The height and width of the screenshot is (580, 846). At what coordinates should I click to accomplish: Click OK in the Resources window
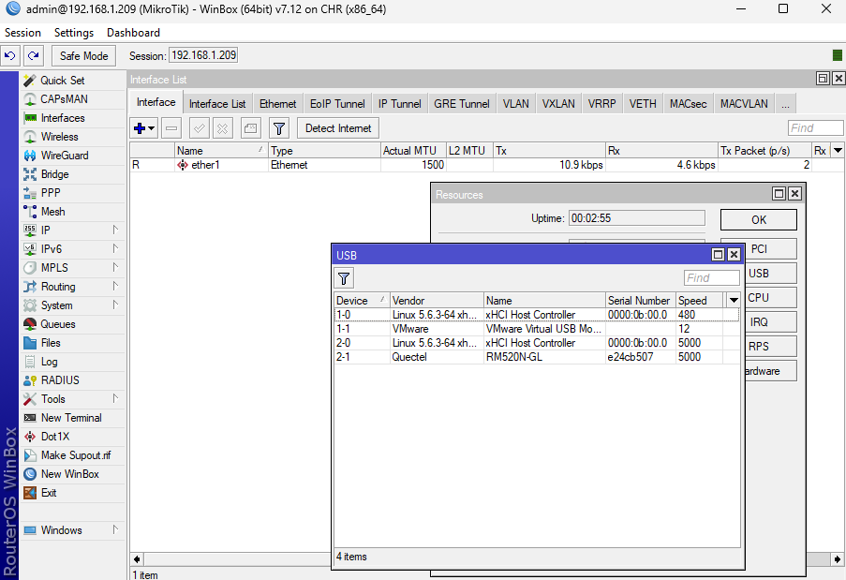click(x=758, y=218)
